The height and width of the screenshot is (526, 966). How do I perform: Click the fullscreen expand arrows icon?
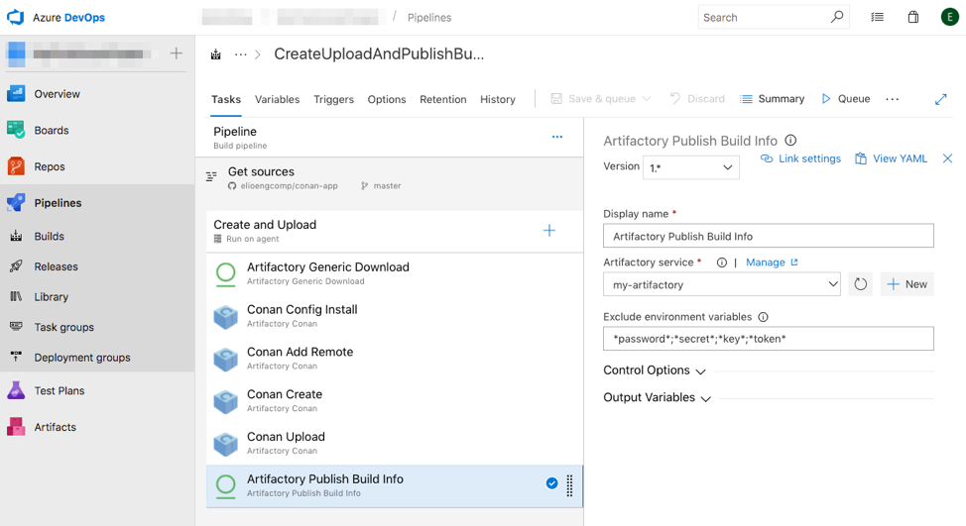coord(940,99)
